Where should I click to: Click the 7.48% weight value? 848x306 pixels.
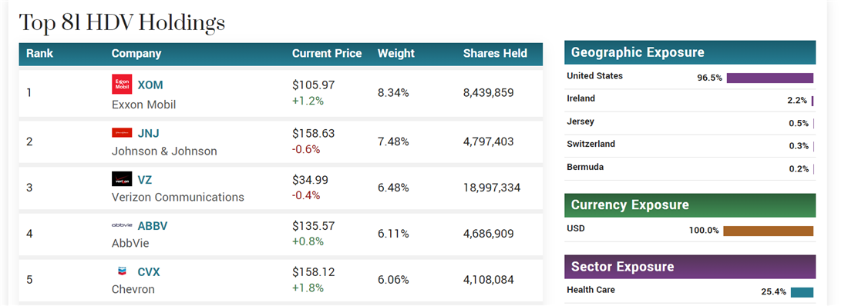tap(393, 142)
